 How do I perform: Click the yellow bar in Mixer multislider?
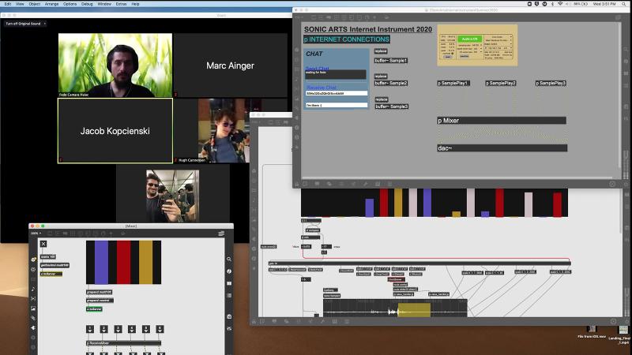tap(145, 262)
